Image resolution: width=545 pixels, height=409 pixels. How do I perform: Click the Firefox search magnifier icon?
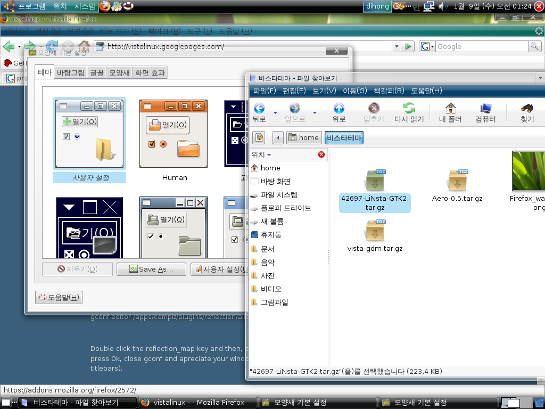pos(534,46)
